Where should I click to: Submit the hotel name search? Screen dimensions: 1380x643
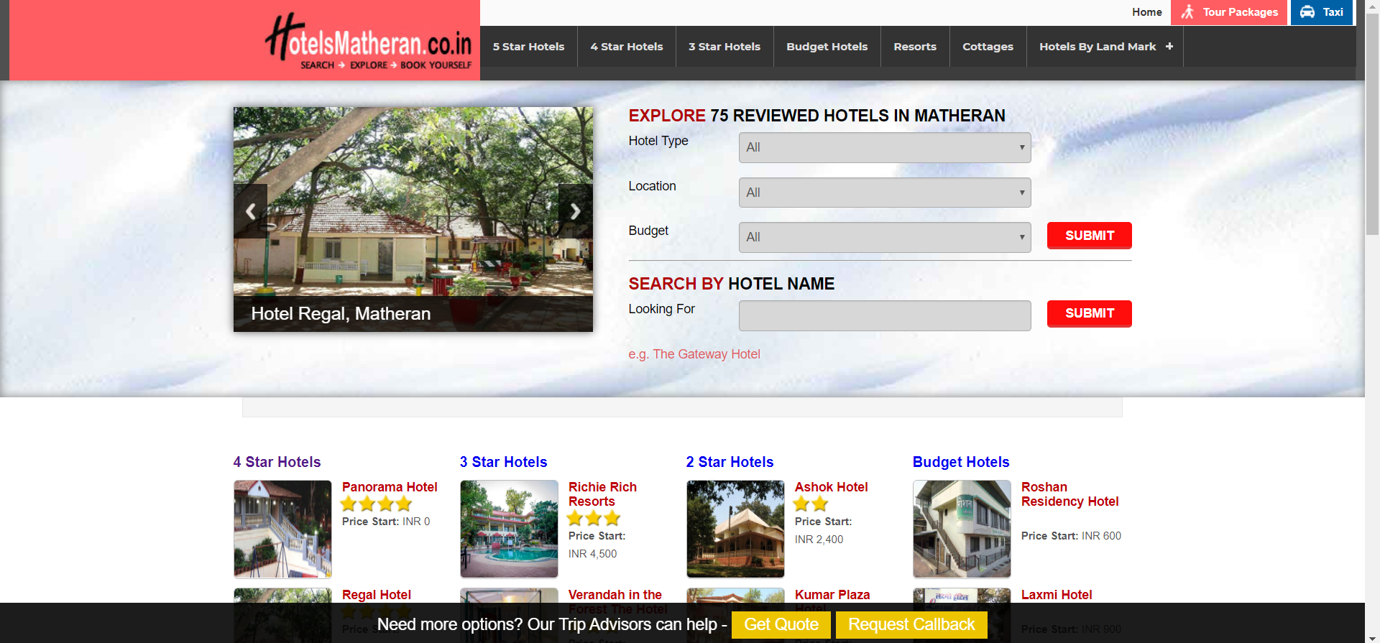tap(1090, 313)
